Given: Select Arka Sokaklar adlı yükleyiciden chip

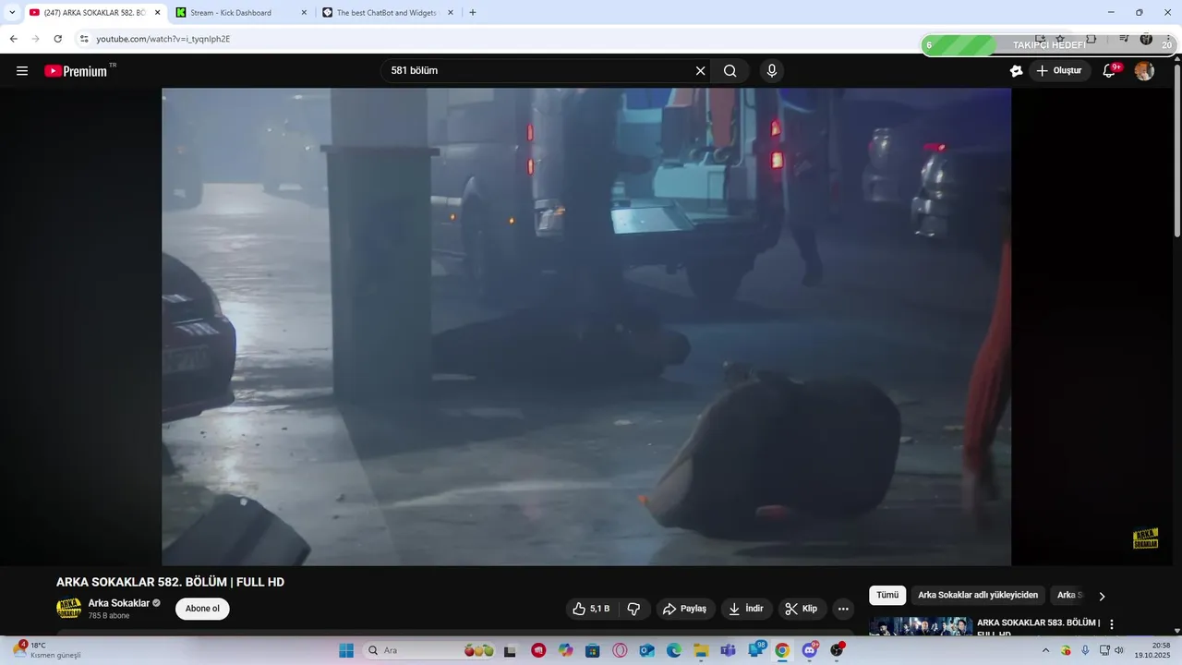Looking at the screenshot, I should [x=978, y=596].
